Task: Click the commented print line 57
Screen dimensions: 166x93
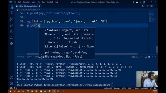Action: coord(54,13)
